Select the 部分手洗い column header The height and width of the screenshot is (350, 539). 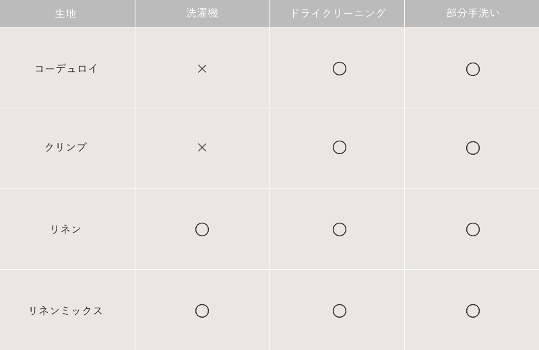point(473,13)
